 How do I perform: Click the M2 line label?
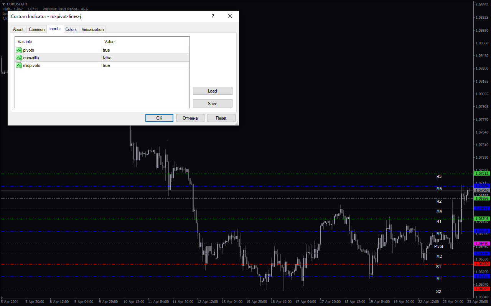[439, 256]
